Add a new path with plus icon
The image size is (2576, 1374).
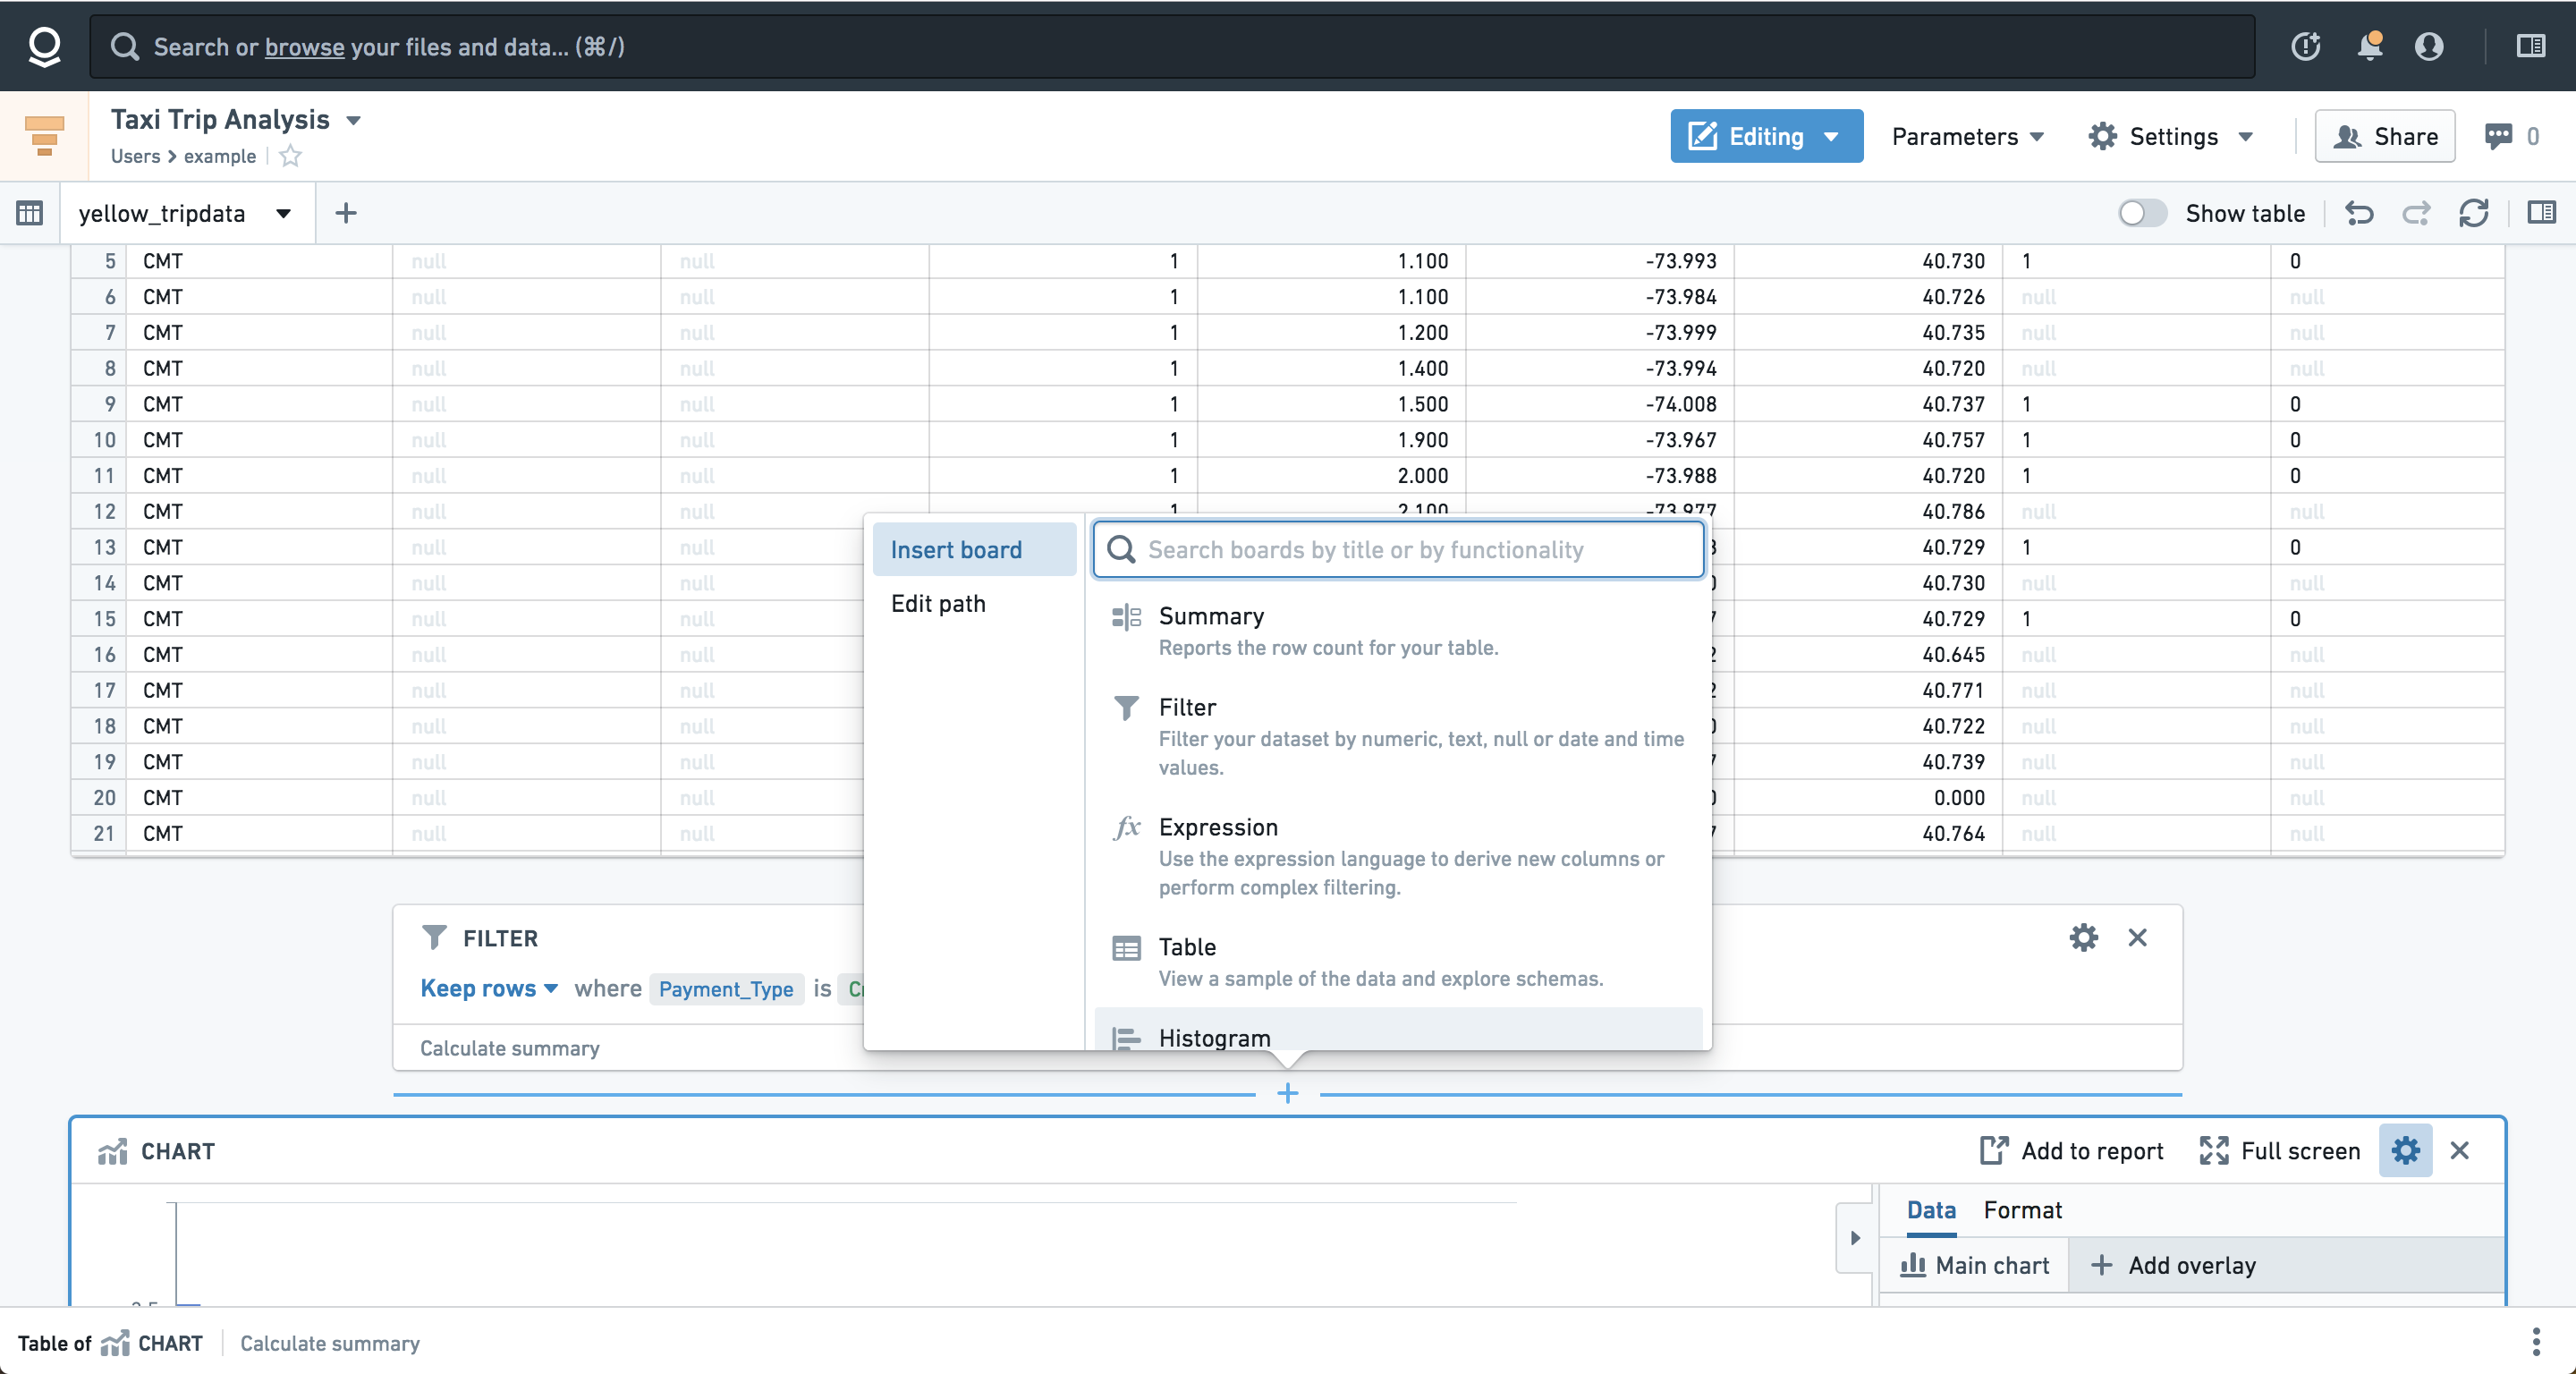[x=346, y=213]
